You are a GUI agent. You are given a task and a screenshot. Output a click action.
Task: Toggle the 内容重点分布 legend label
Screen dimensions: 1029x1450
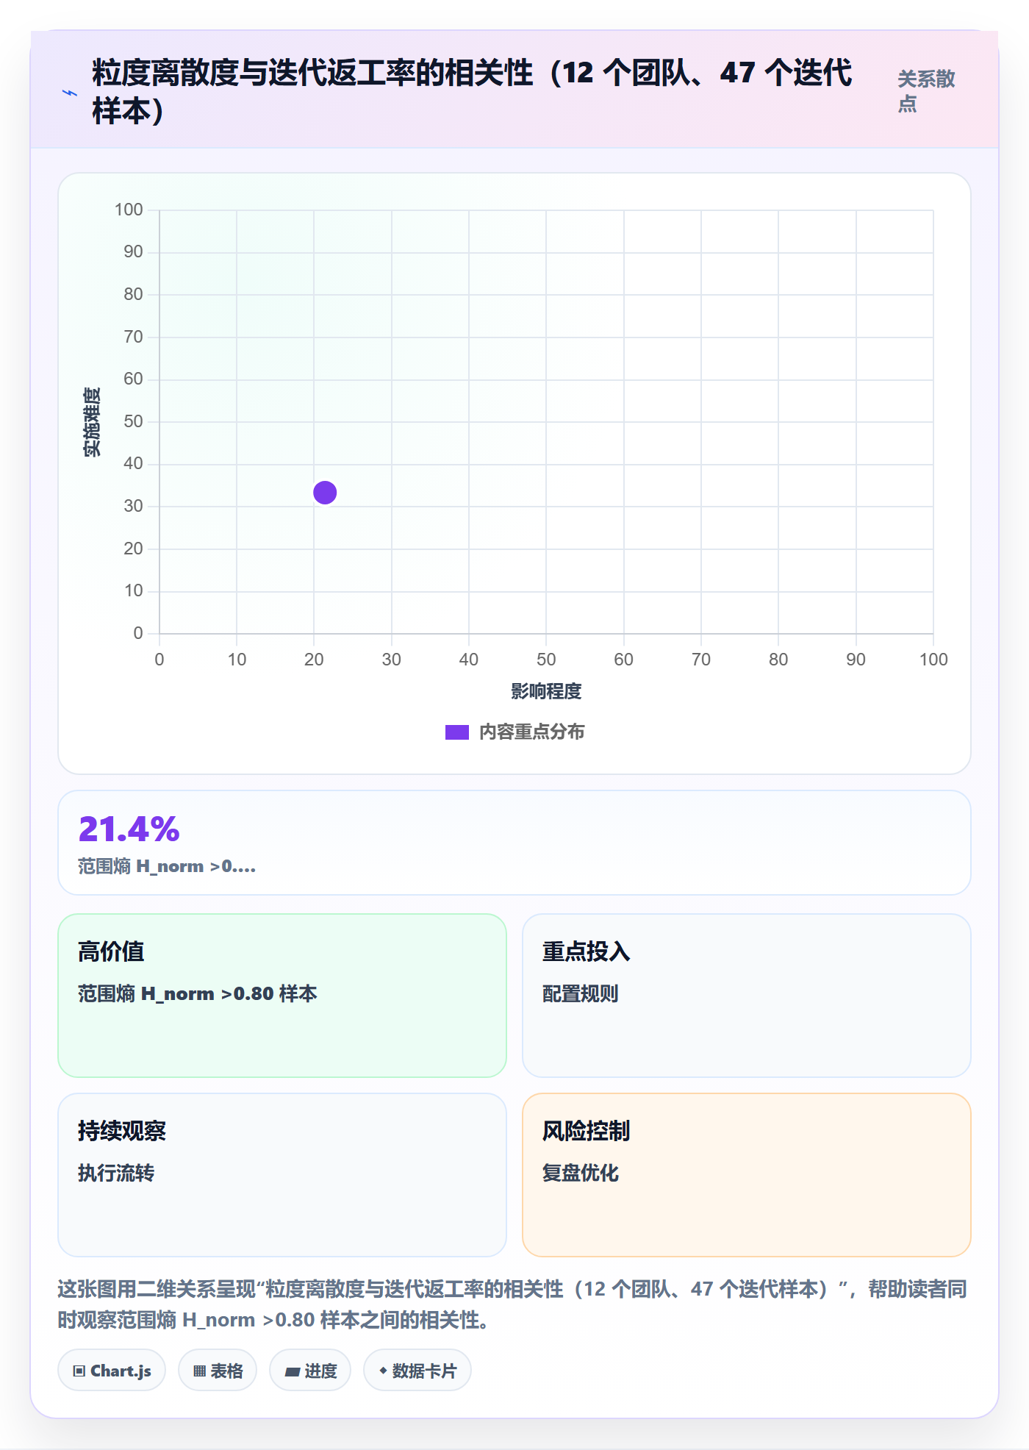click(x=532, y=732)
